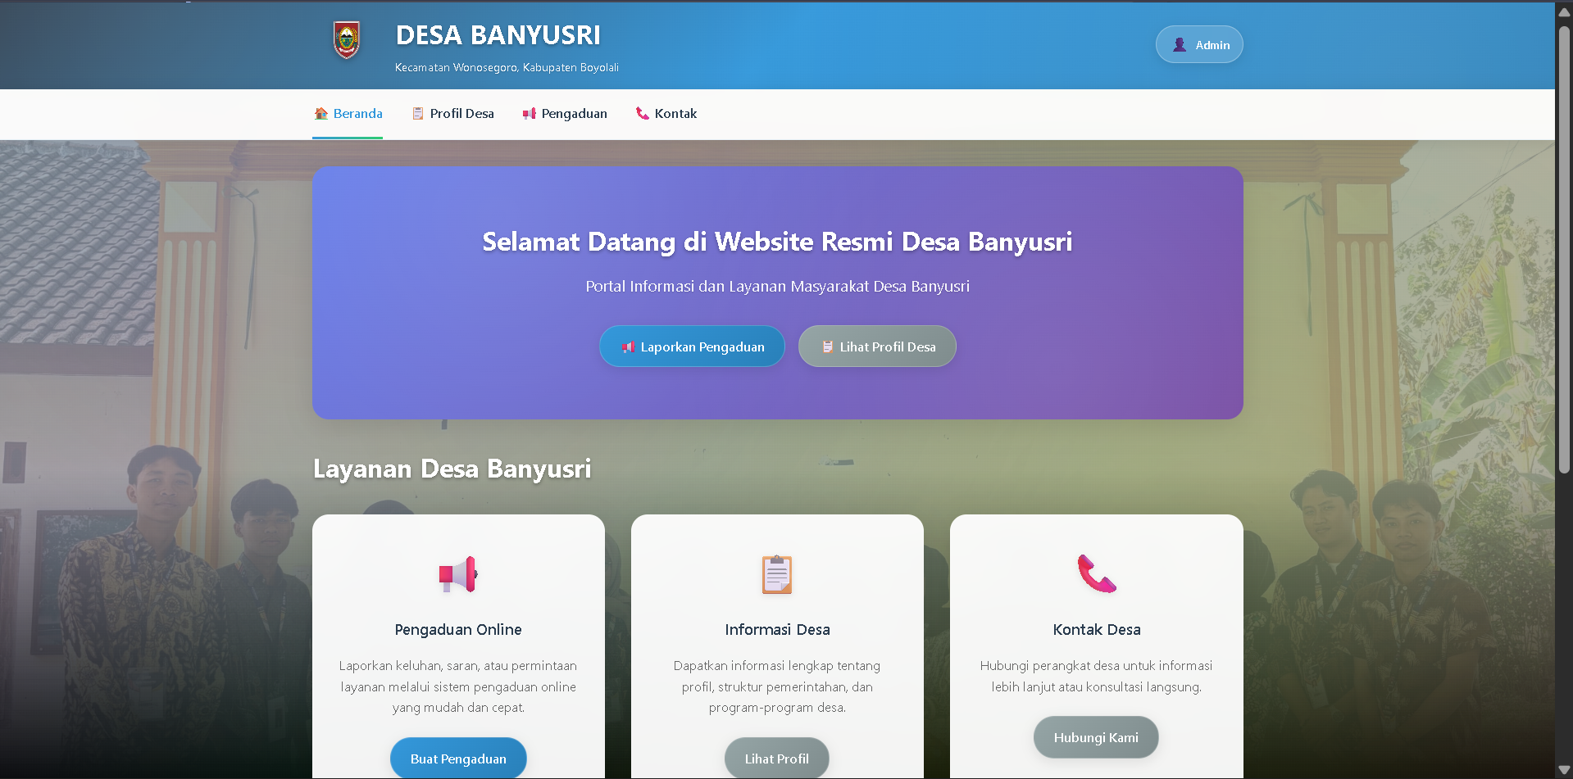Click the scrollbar down arrow
This screenshot has height=779, width=1573.
tap(1564, 770)
